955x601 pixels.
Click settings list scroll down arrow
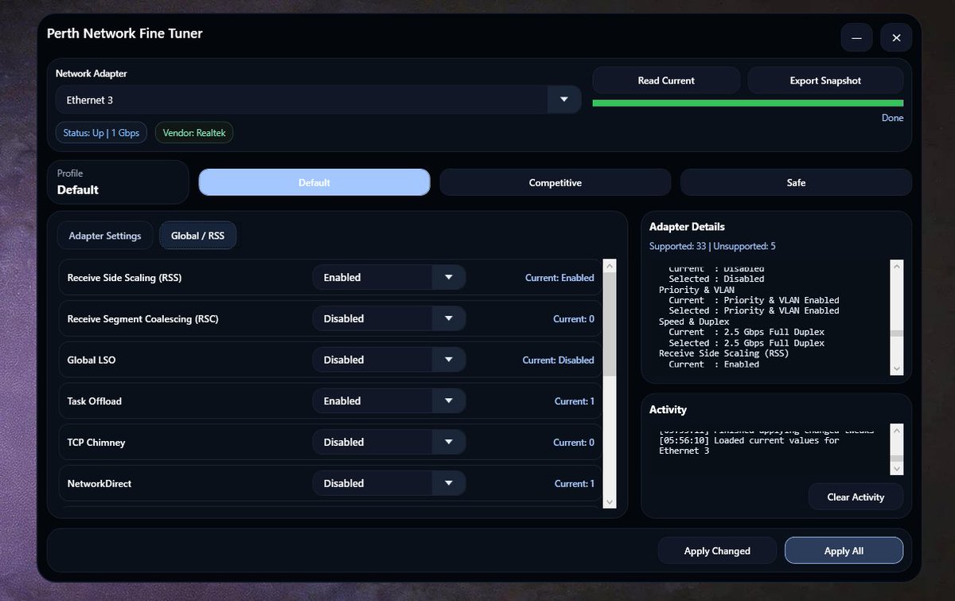point(610,501)
